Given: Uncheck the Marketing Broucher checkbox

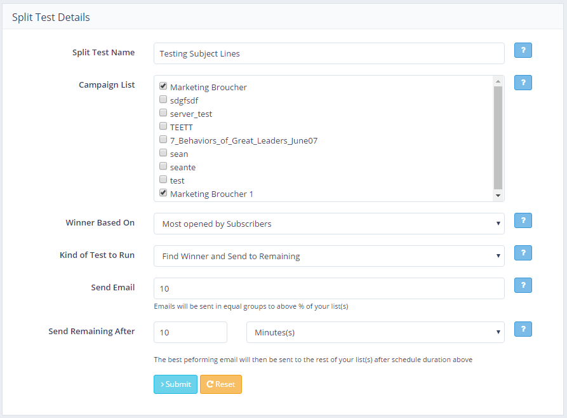Looking at the screenshot, I should coord(163,86).
